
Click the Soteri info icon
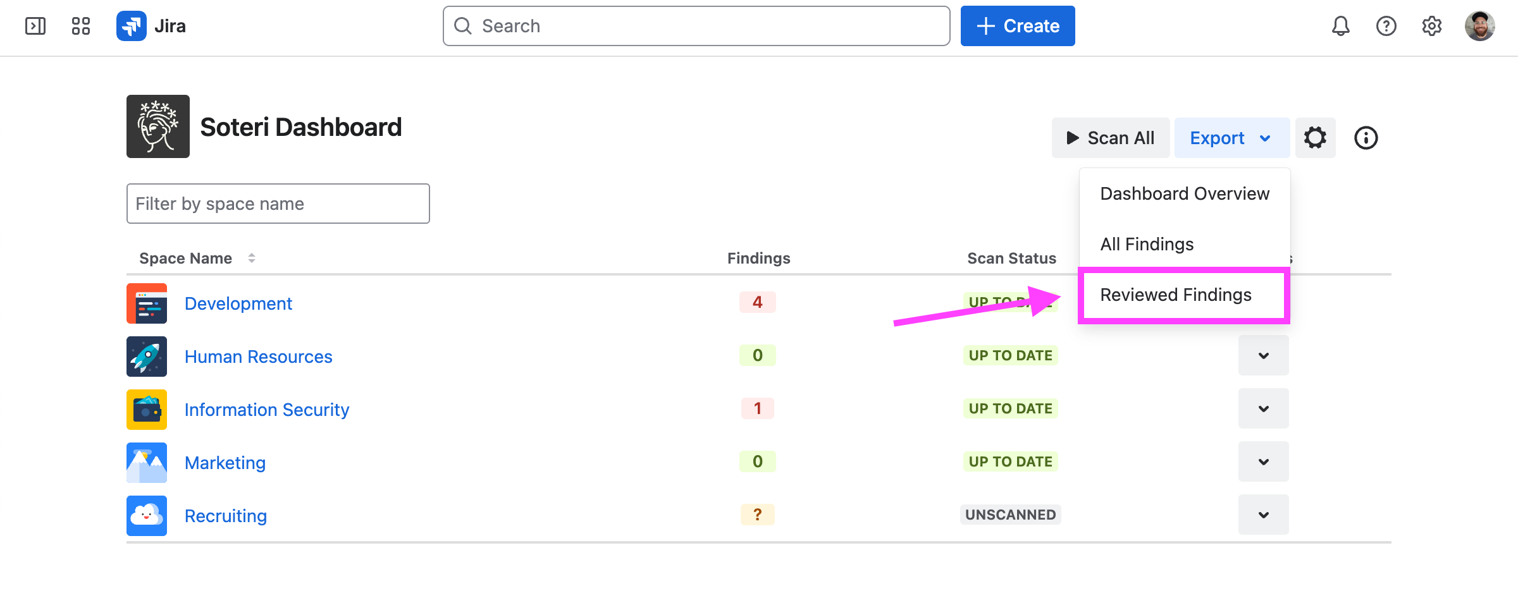(x=1366, y=138)
